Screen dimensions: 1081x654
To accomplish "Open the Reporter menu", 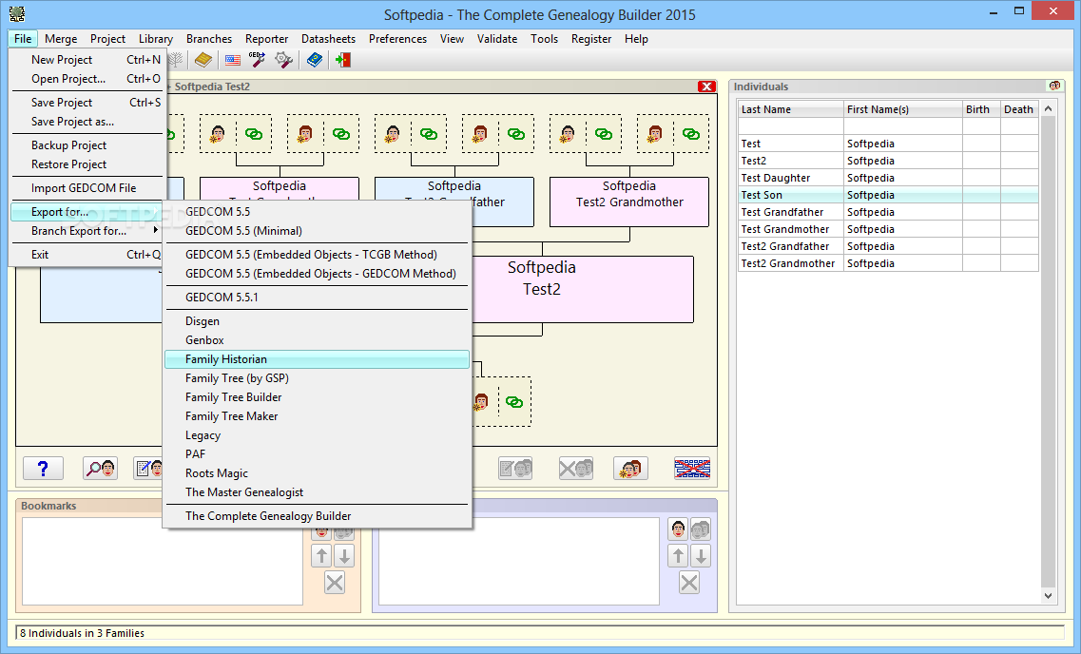I will pos(267,39).
